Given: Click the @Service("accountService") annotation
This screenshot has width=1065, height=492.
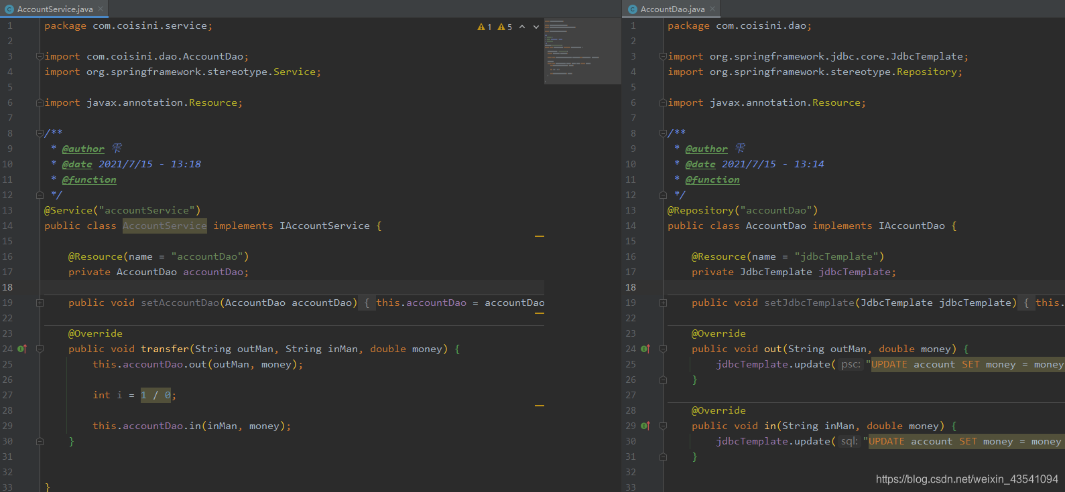Looking at the screenshot, I should (123, 210).
